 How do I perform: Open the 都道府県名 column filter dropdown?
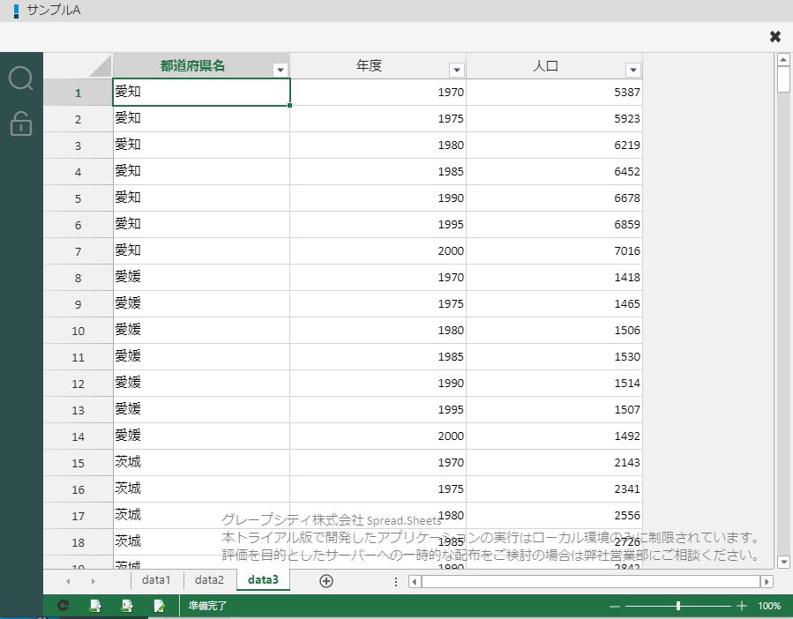point(280,70)
